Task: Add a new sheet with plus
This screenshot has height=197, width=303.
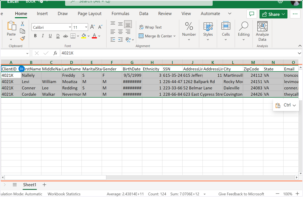Action: point(44,185)
